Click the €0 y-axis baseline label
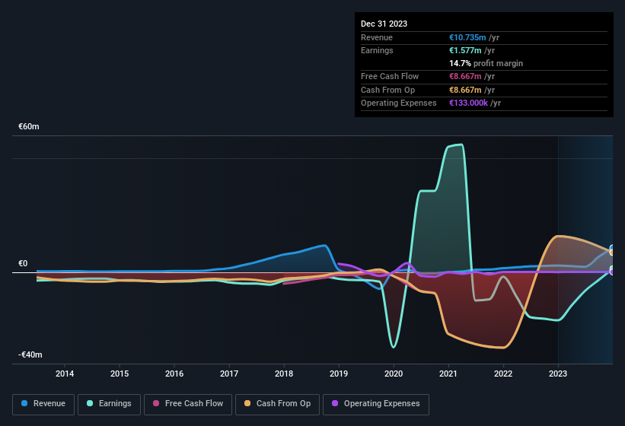The width and height of the screenshot is (625, 426). (x=23, y=264)
